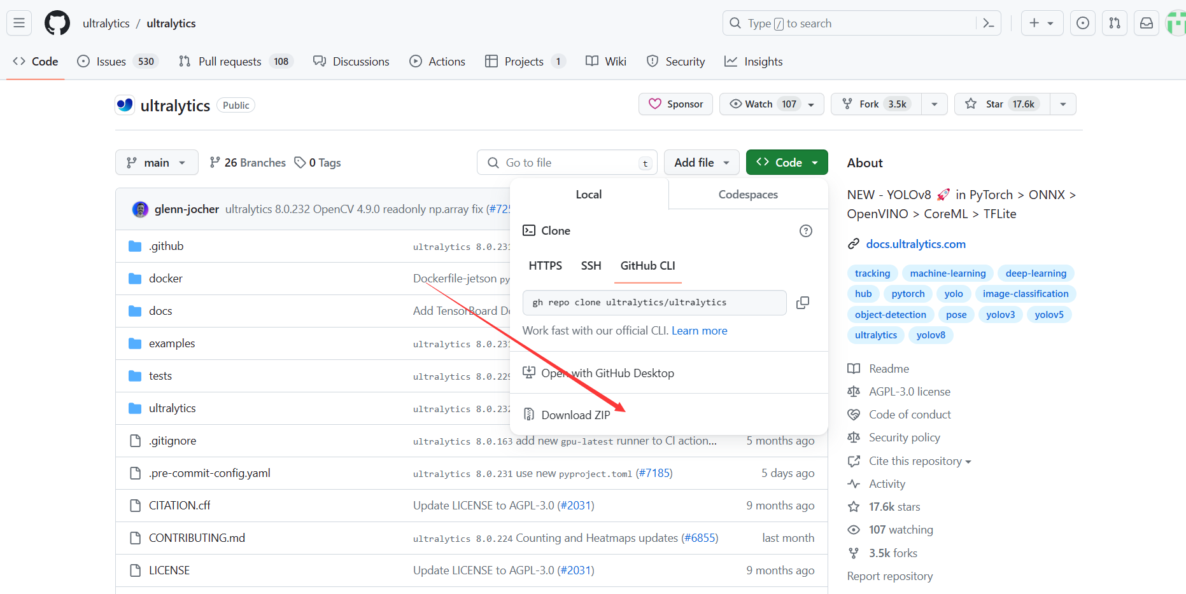The width and height of the screenshot is (1186, 594).
Task: Open the .gitignore file
Action: click(173, 441)
